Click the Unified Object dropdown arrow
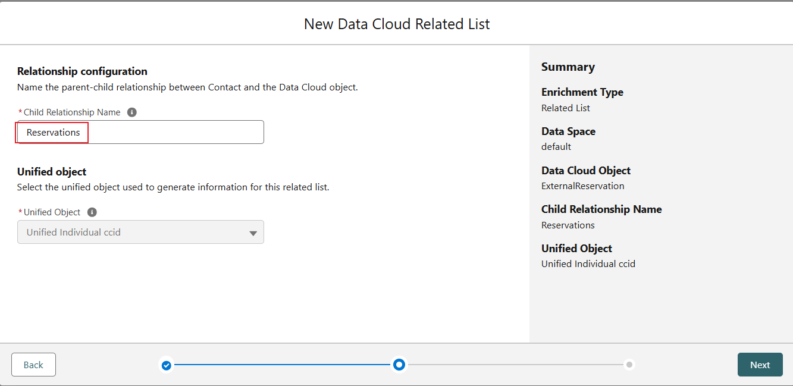Viewport: 793px width, 386px height. (253, 233)
